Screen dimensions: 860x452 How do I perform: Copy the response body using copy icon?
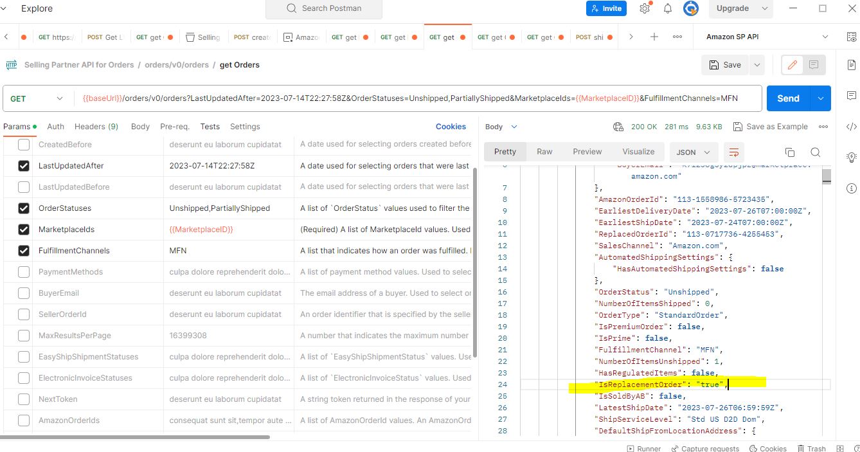coord(790,152)
